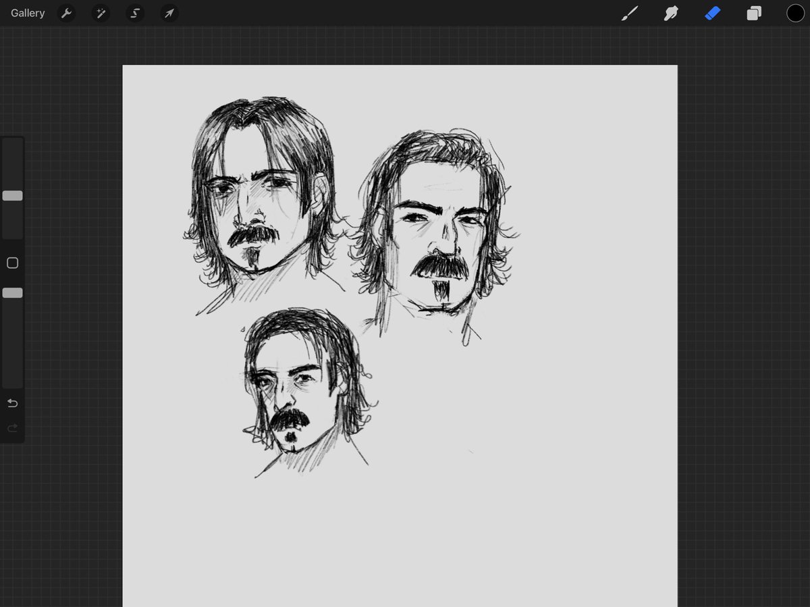Select the Eraser tool

[713, 13]
